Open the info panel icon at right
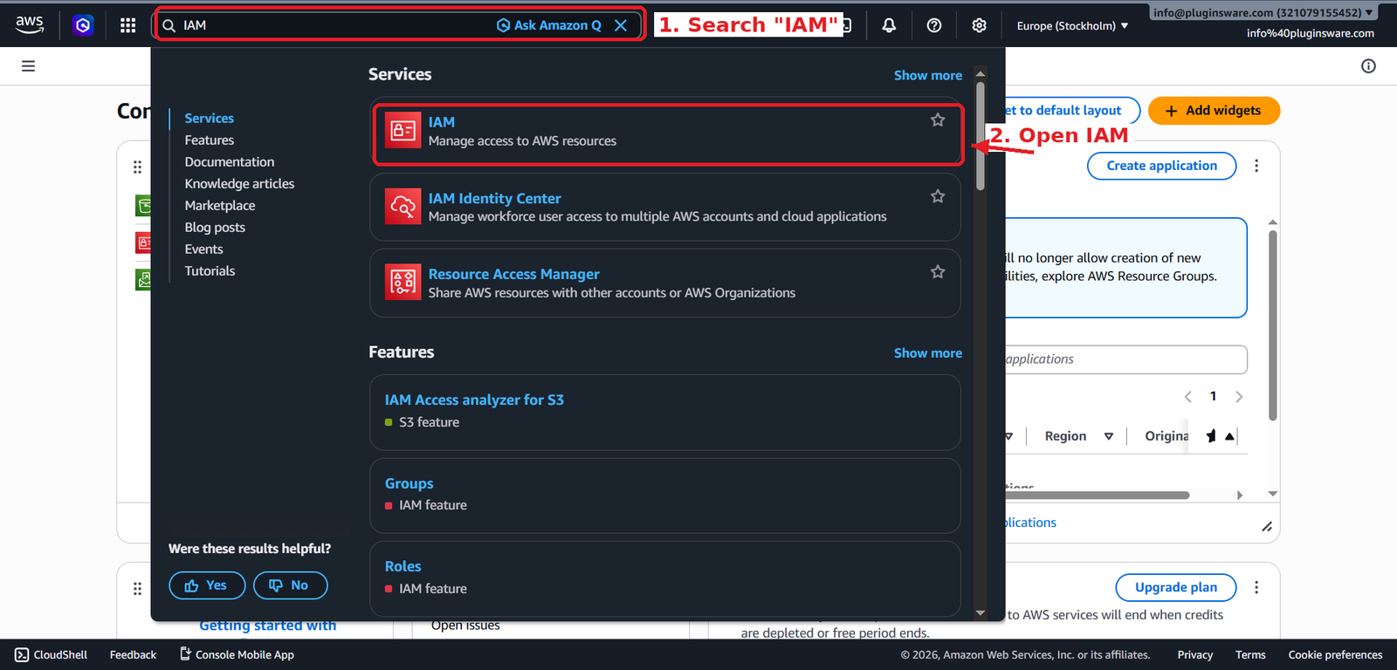Screen dimensions: 1397x670 [1368, 66]
